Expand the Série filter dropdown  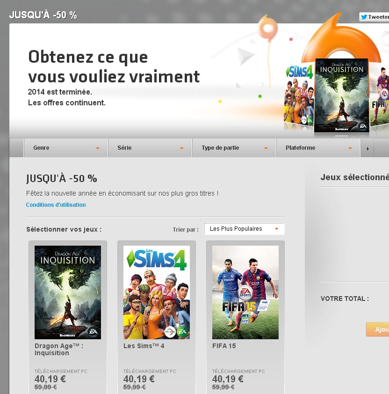[150, 148]
